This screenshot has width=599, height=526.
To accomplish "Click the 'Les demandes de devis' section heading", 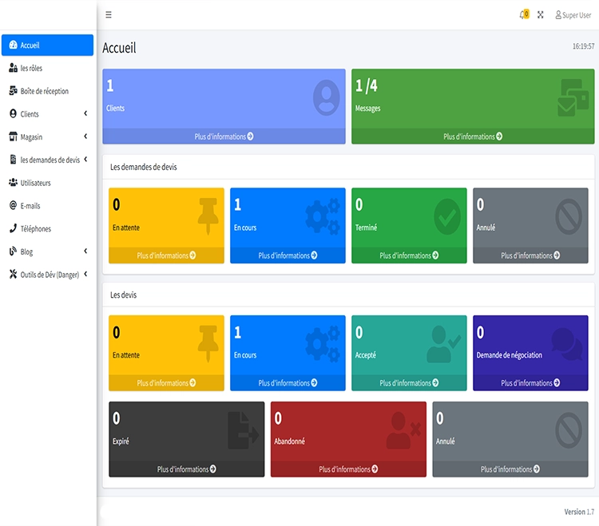I will point(144,167).
